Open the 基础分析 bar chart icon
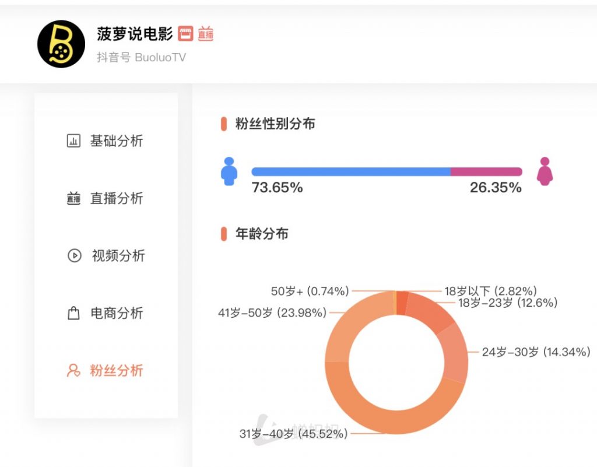This screenshot has height=467, width=597. pyautogui.click(x=73, y=141)
